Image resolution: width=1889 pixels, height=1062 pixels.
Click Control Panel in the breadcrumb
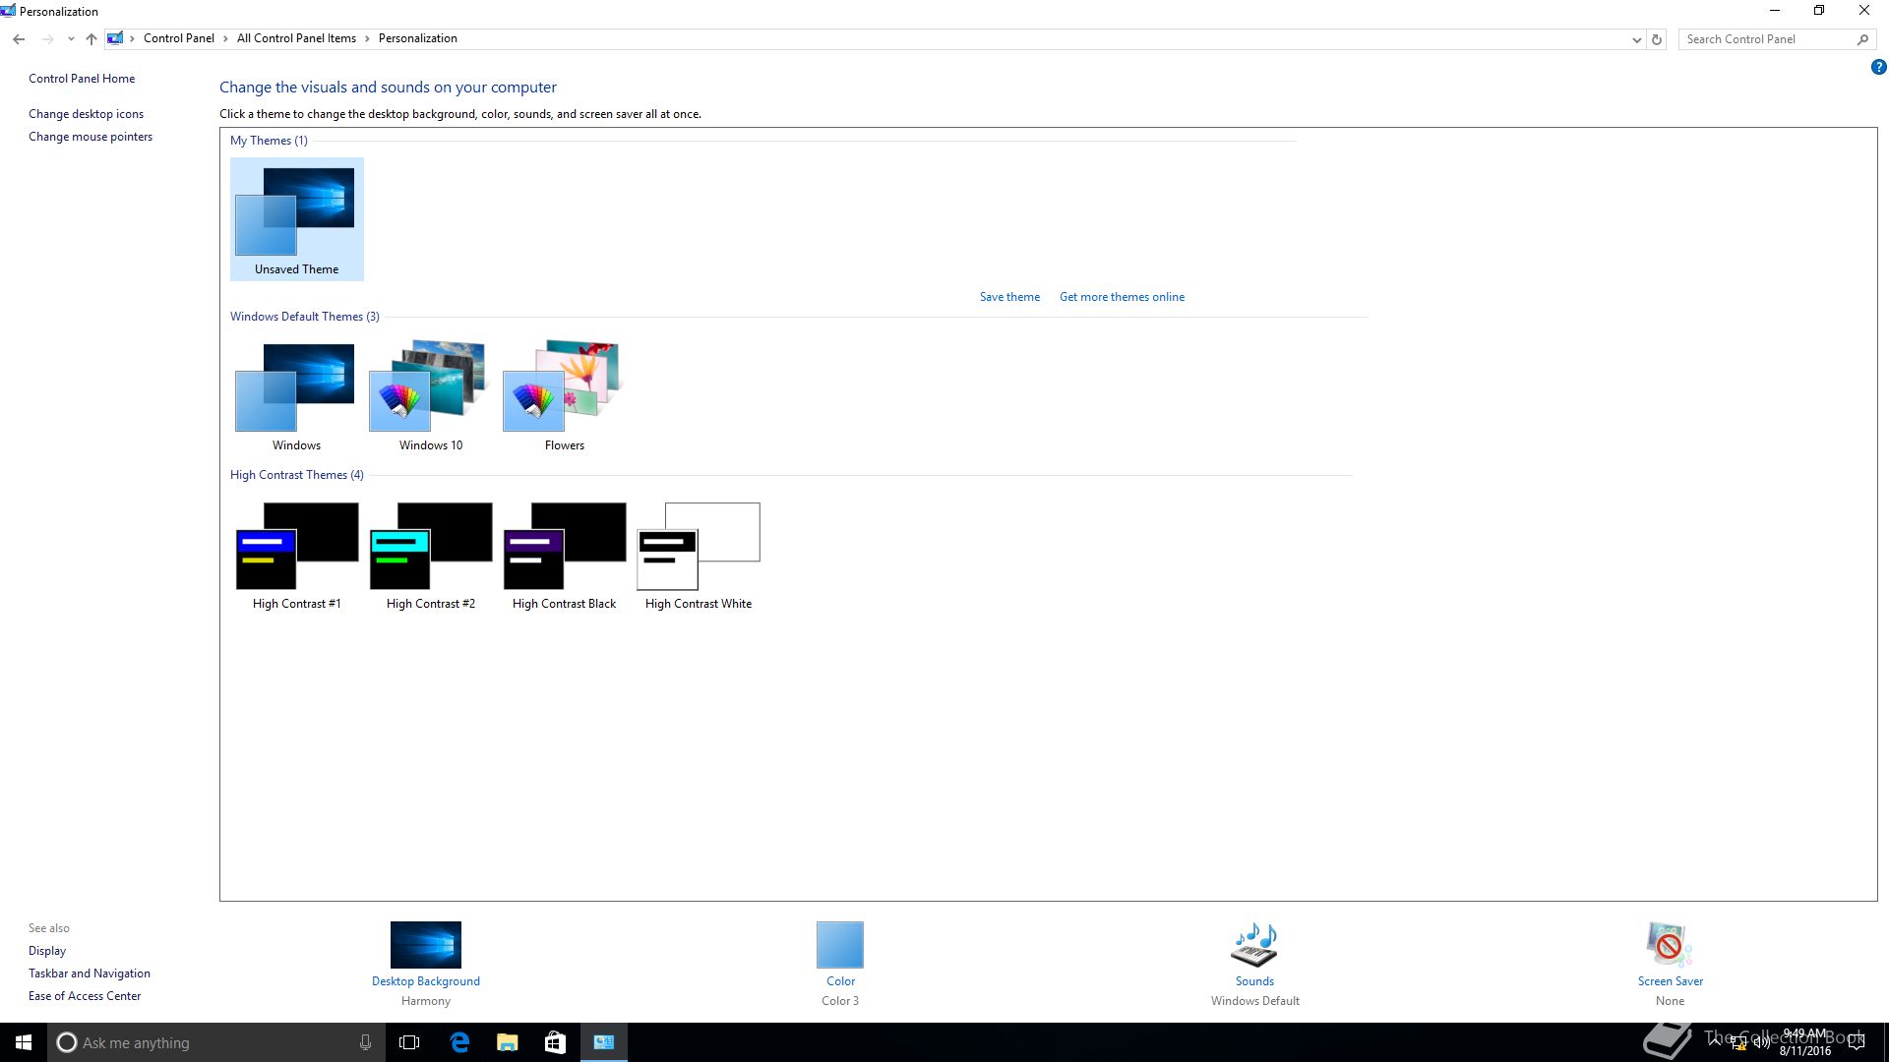179,38
